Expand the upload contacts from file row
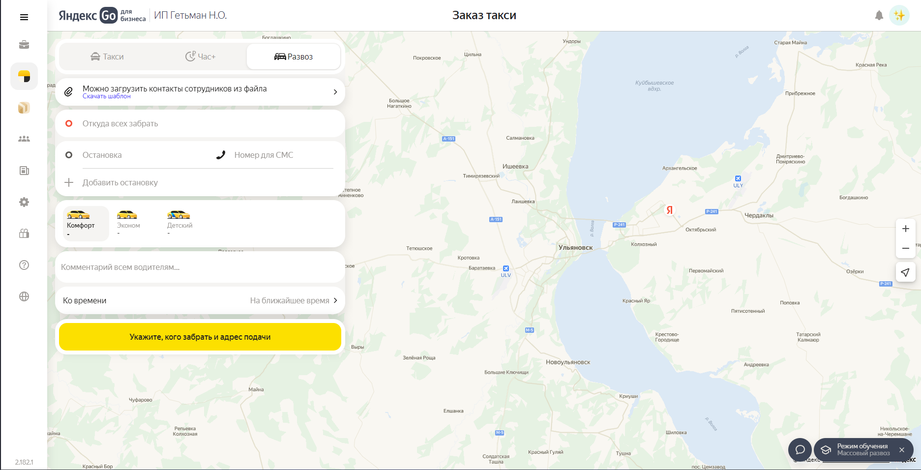The image size is (921, 470). [x=335, y=92]
